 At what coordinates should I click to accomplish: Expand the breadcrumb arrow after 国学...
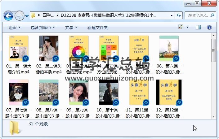point(57,15)
